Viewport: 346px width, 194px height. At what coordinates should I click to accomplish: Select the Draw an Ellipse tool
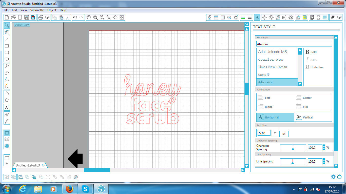click(x=7, y=59)
